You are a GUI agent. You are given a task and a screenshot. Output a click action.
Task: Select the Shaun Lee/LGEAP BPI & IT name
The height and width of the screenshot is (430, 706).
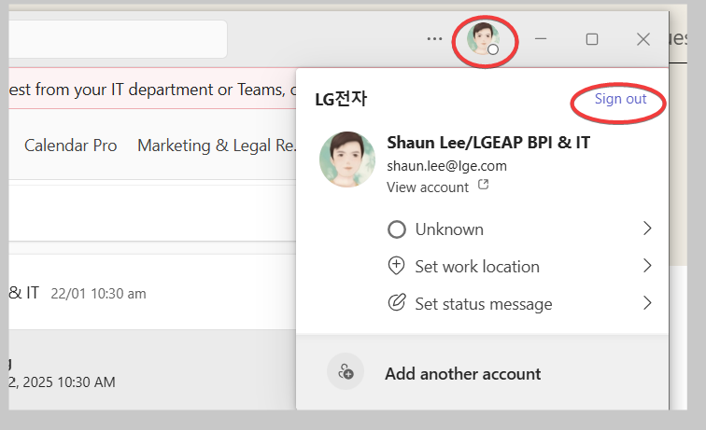click(488, 143)
